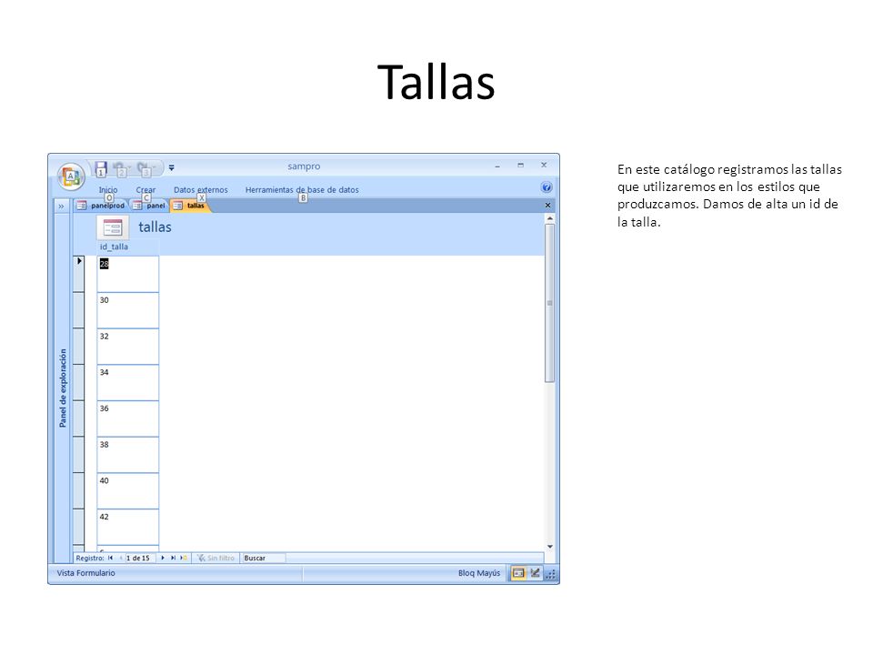Open the Customize Quick Access Toolbar dropdown
Viewport: 873px width, 655px height.
pyautogui.click(x=172, y=167)
